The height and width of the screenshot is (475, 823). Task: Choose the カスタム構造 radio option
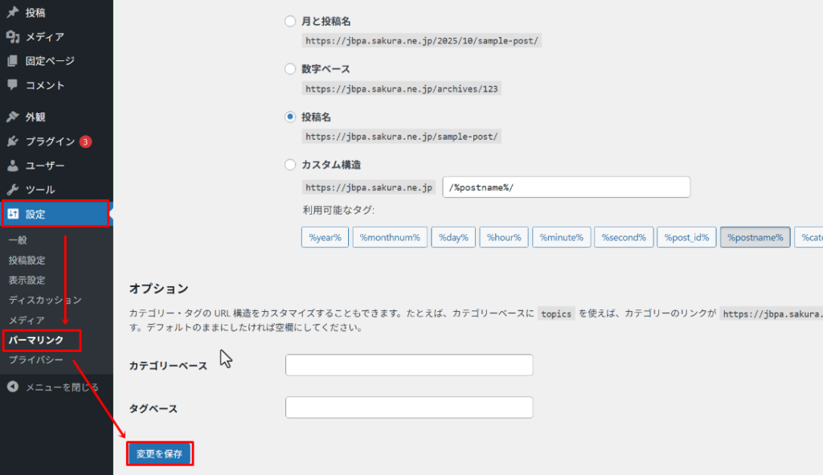(x=290, y=165)
